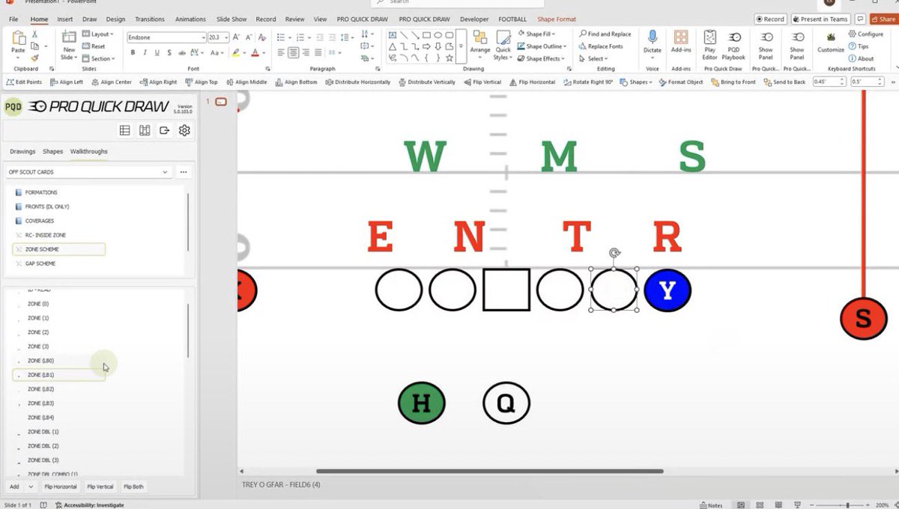Click Align Left in quick toolbar
The height and width of the screenshot is (509, 899).
(x=67, y=82)
